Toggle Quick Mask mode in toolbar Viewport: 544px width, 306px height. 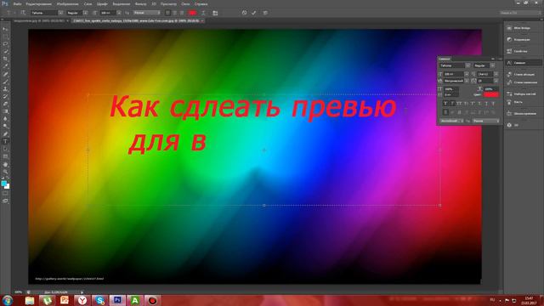(x=5, y=194)
